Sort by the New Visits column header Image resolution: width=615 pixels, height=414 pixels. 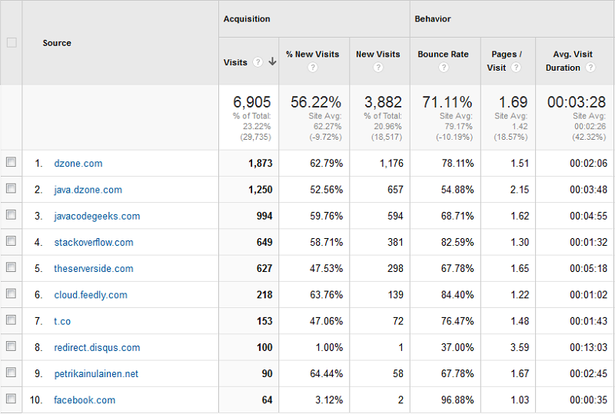tap(378, 54)
